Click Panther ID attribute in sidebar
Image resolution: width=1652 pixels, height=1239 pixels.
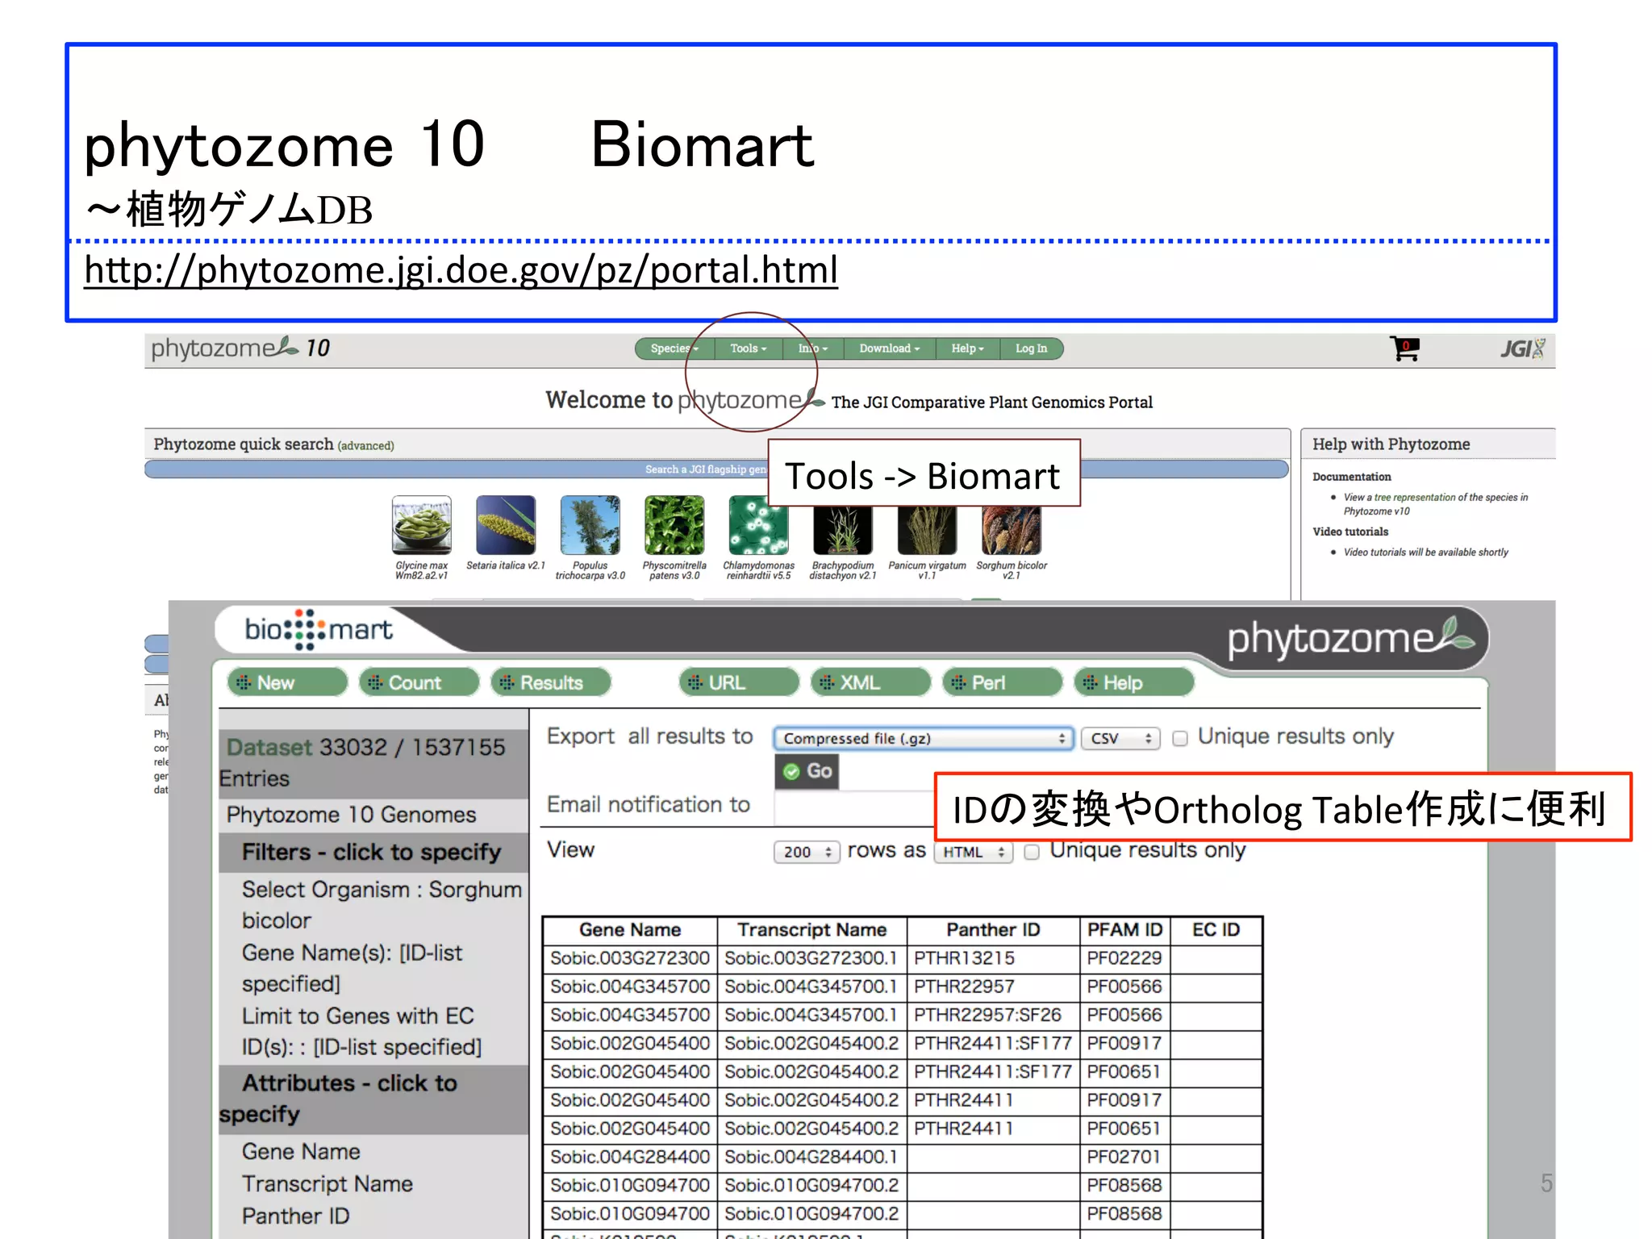295,1216
